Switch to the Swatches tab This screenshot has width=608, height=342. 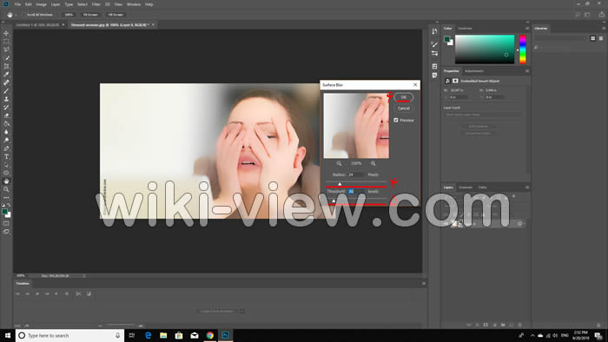(x=465, y=29)
